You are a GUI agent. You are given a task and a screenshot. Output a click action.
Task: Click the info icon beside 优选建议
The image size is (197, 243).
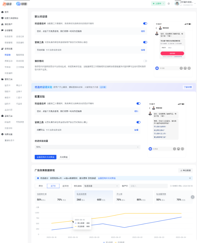tap(38, 178)
